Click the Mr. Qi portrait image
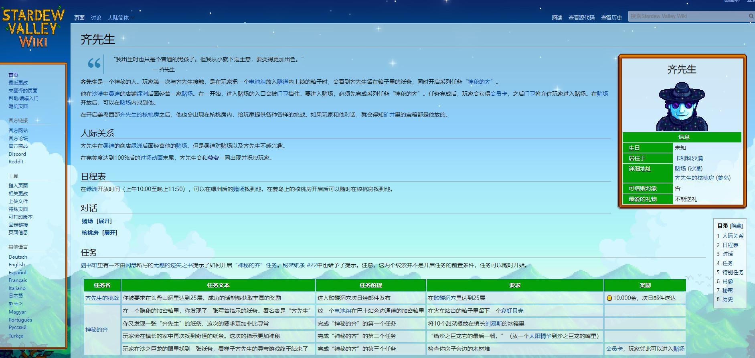Image resolution: width=755 pixels, height=358 pixels. click(682, 107)
